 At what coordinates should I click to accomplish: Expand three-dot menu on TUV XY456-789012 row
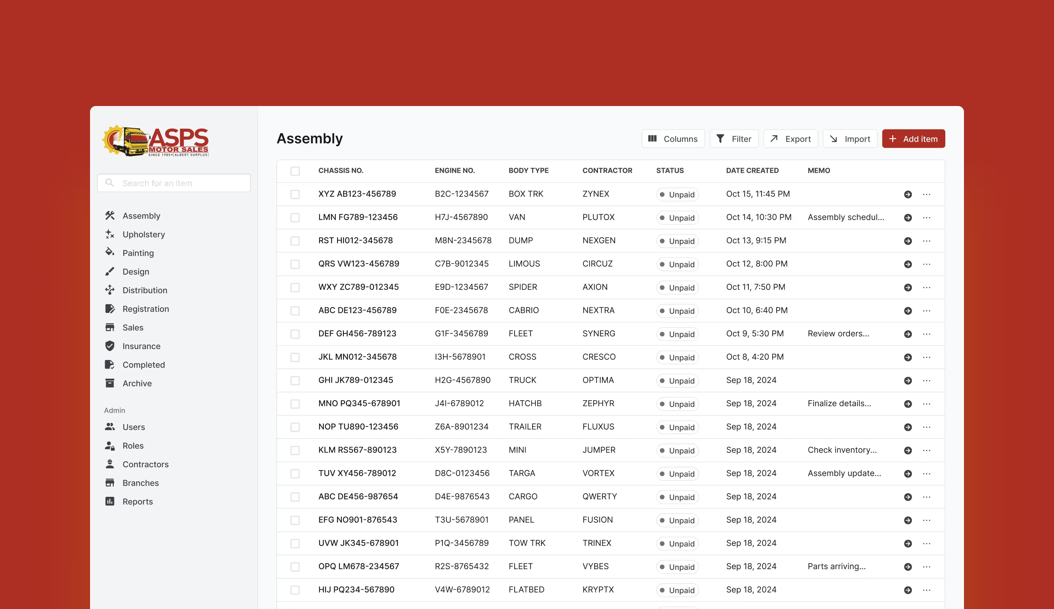926,473
